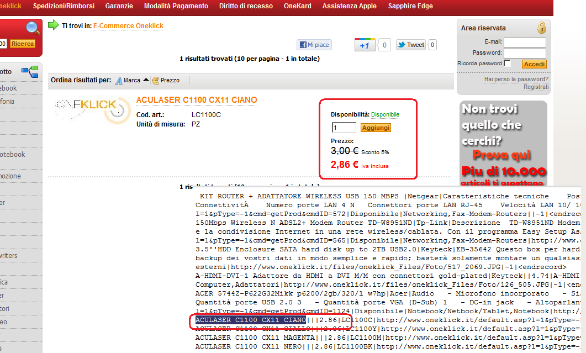
Task: Click the Non trovi quello che cerchi banner
Action: (503, 143)
